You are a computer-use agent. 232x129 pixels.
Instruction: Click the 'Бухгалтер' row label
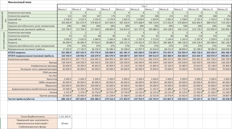pos(32,79)
